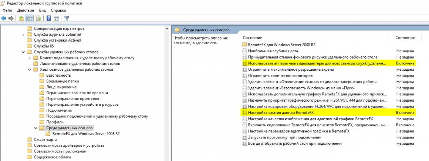Toggle the Show/Hide console tree icon

[x=28, y=18]
